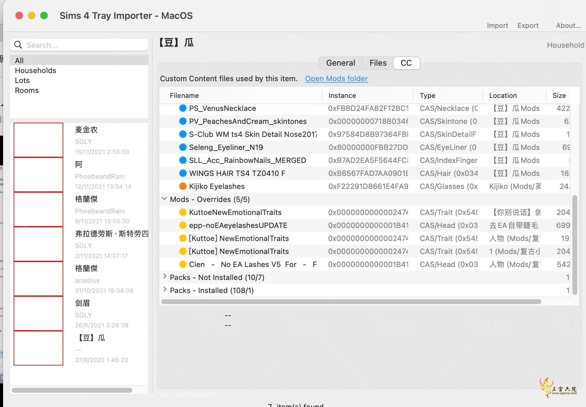Select tray item 弗拉德劳斯·斯特劳
Image resolution: width=586 pixels, height=407 pixels.
pyautogui.click(x=79, y=244)
